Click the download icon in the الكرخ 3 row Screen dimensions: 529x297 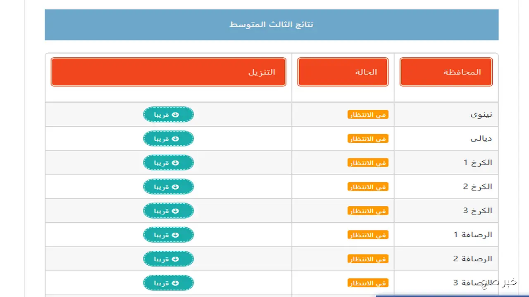click(175, 211)
